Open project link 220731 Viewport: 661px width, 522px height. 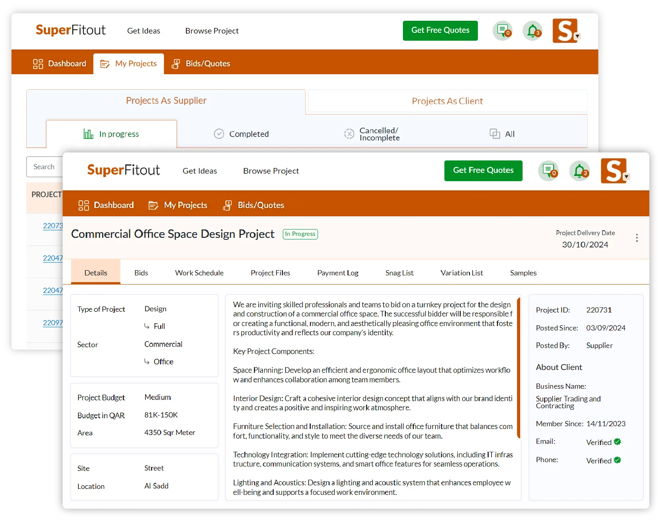click(x=52, y=225)
